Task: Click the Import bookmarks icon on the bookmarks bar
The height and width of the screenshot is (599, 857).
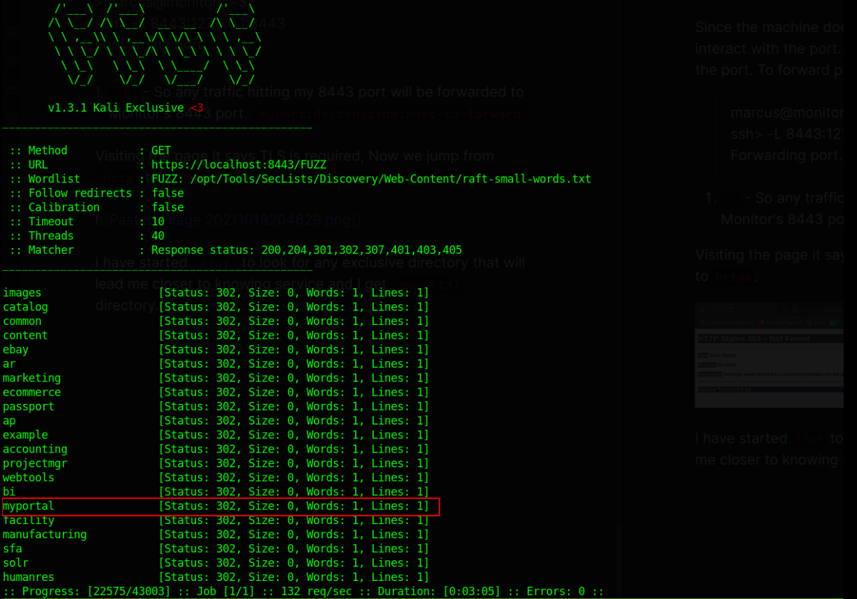Action: pos(702,323)
